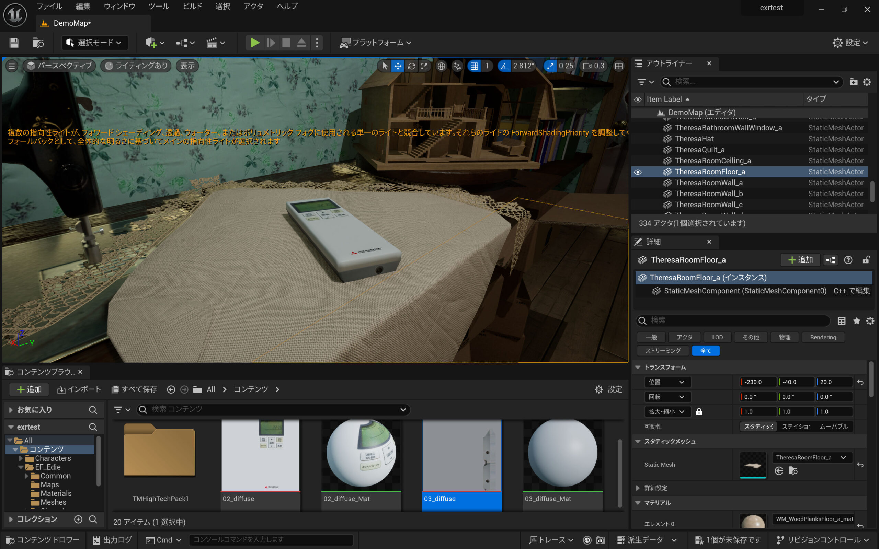
Task: Toggle world/local coordinate system globe icon
Action: pyautogui.click(x=441, y=66)
